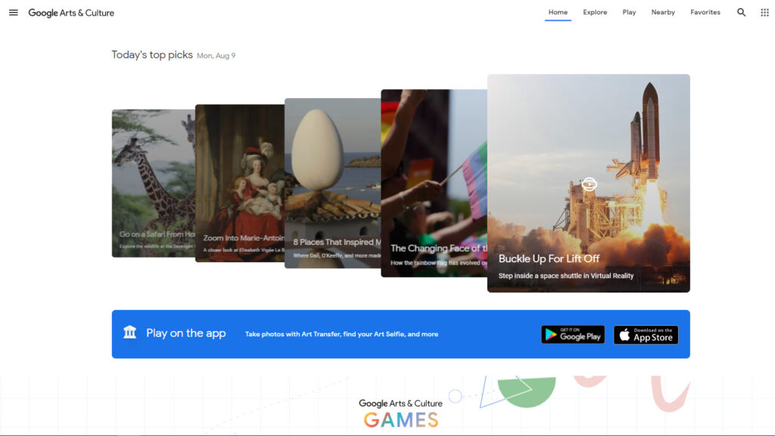
Task: Open the Play tab
Action: point(629,12)
